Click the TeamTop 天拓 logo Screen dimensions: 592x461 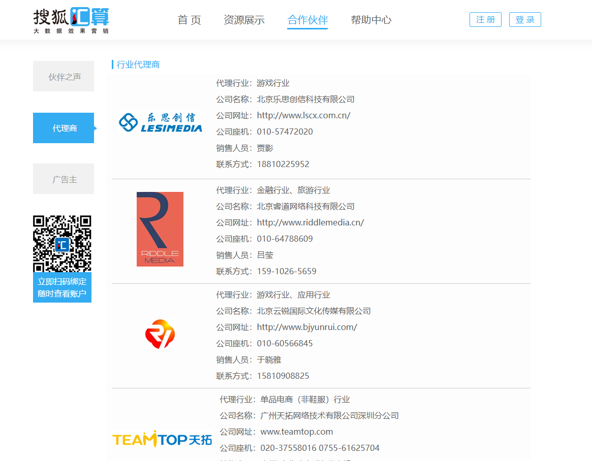(x=162, y=439)
